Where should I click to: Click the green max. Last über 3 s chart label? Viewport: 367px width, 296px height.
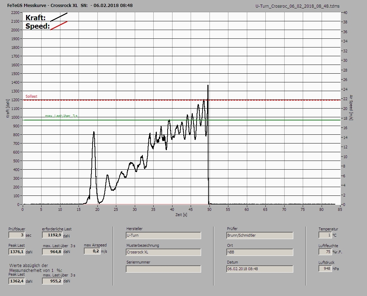point(61,116)
